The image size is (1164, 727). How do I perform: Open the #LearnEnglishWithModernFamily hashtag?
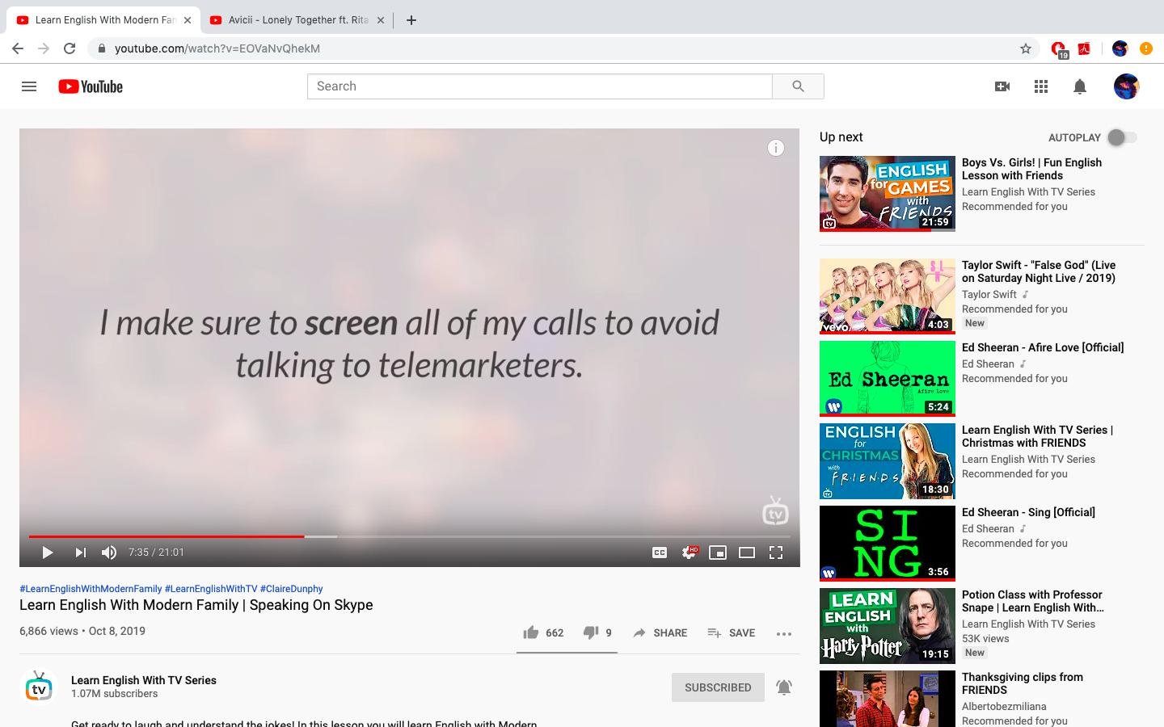pyautogui.click(x=91, y=589)
